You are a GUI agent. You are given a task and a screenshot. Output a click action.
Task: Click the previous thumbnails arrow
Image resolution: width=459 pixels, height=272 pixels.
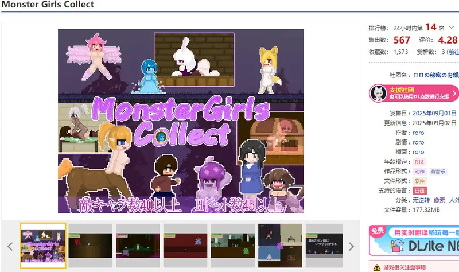[10, 247]
